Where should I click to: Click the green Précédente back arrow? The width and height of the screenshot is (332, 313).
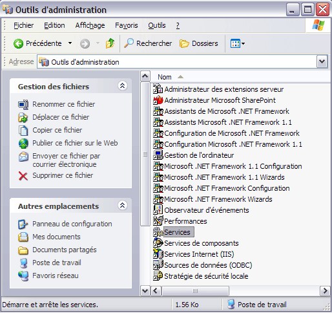click(x=18, y=44)
